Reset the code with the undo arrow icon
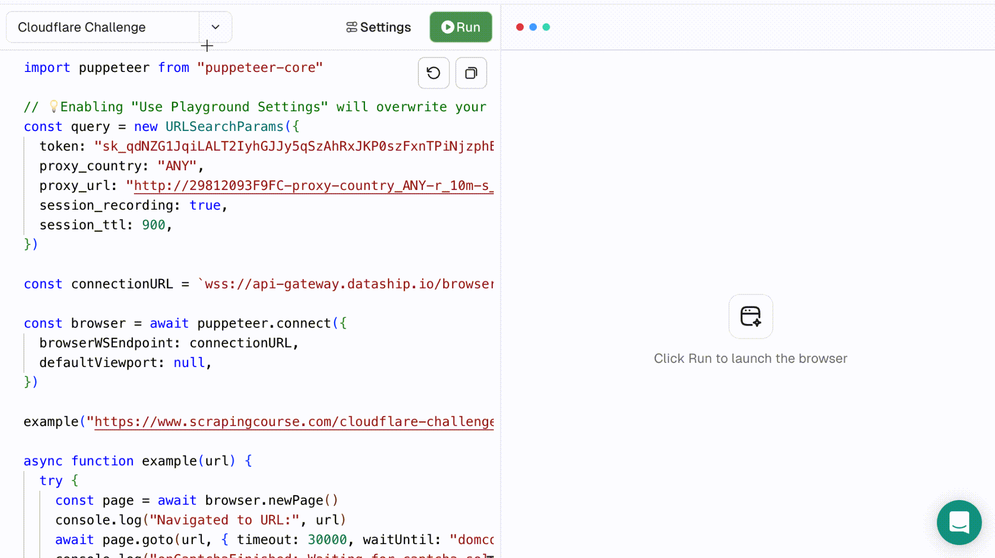 433,73
